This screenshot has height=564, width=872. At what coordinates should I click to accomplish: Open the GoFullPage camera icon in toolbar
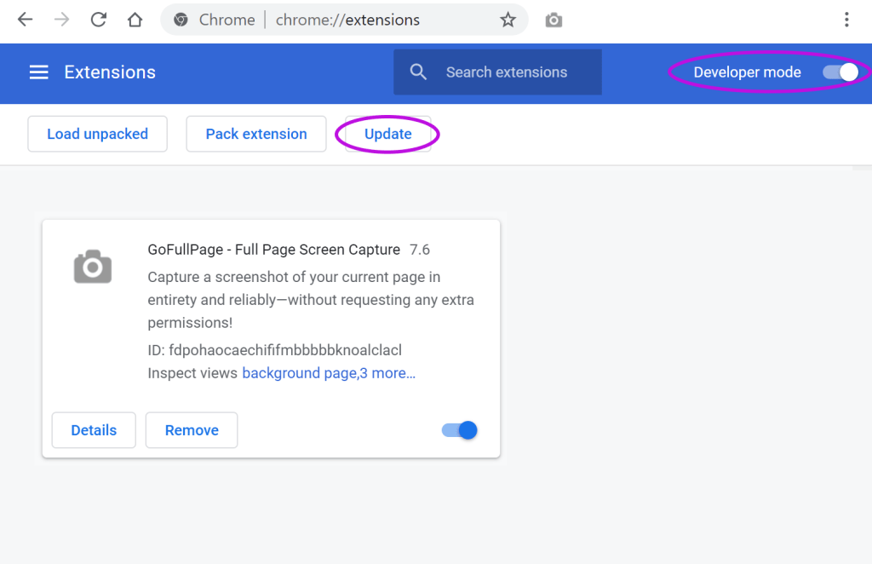click(553, 19)
